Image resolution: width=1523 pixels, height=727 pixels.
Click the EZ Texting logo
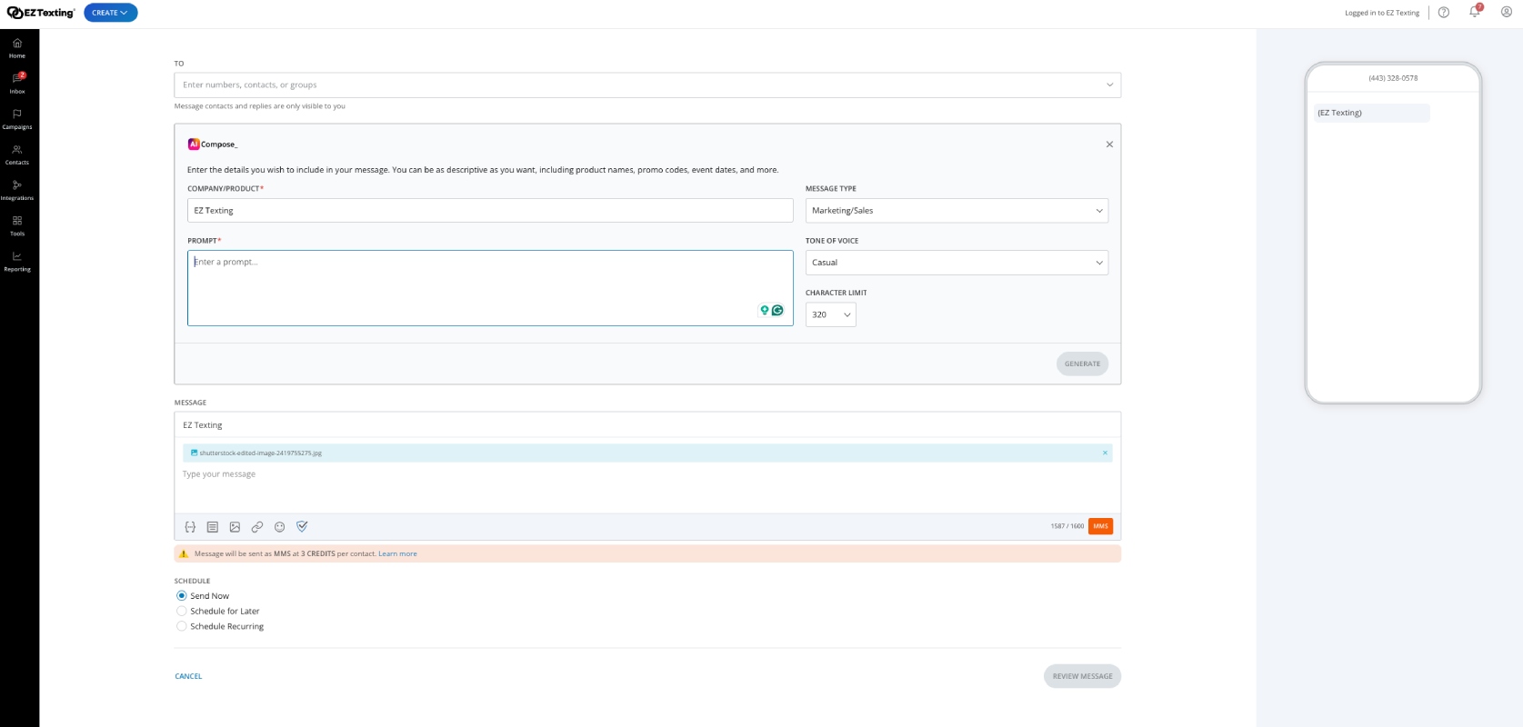[x=41, y=13]
